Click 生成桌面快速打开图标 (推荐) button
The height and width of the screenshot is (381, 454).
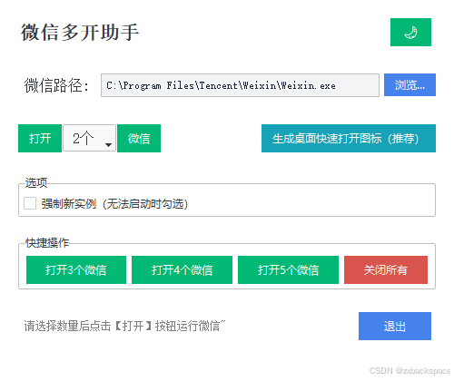pos(349,138)
